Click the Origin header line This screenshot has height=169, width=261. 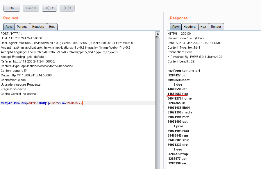tap(26, 76)
